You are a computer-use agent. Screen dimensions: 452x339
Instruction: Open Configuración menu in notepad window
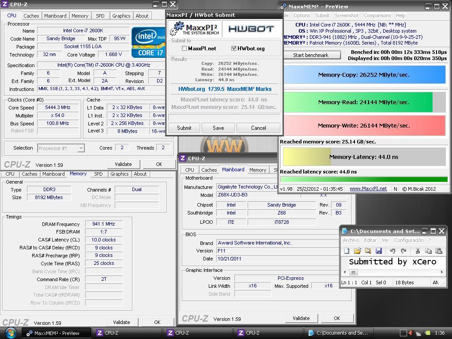[x=409, y=240]
